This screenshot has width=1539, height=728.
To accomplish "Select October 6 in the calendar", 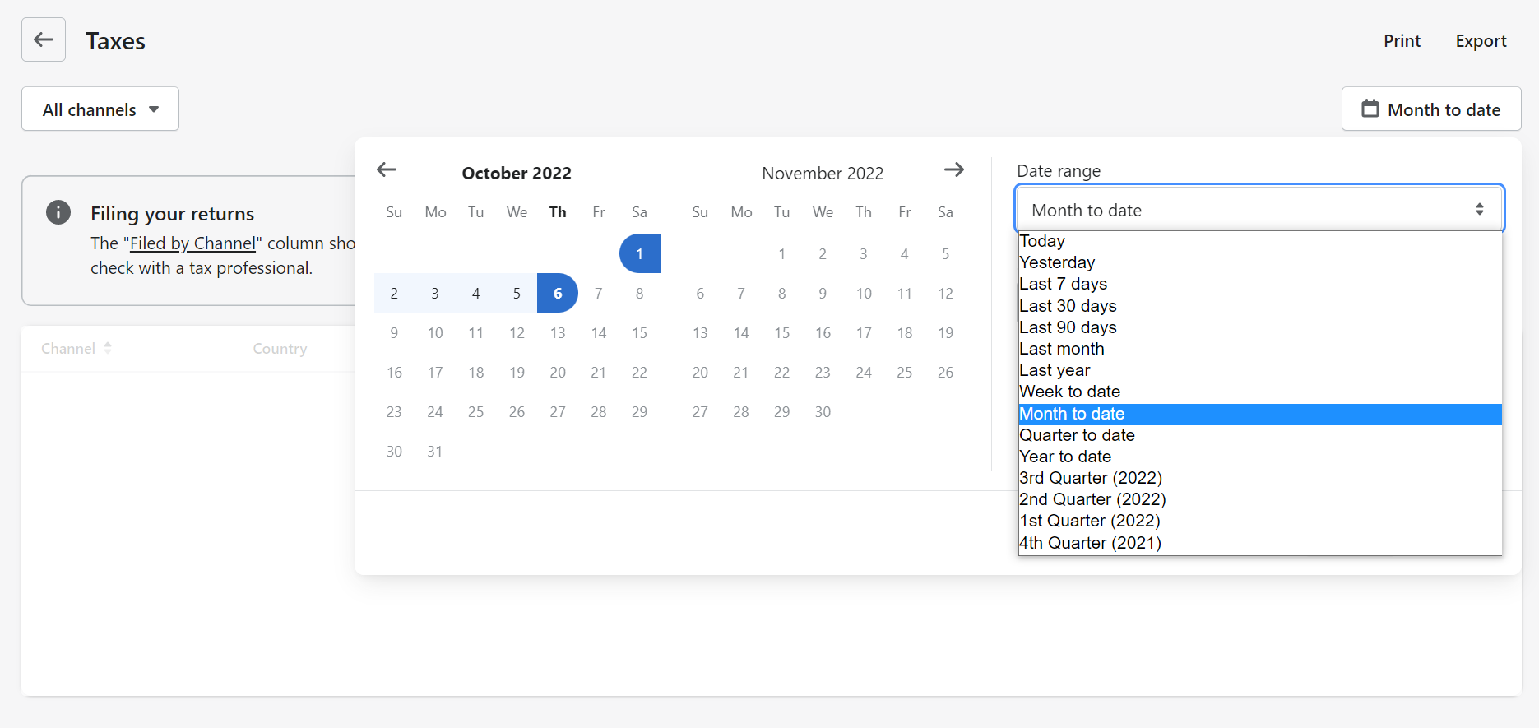I will click(558, 294).
